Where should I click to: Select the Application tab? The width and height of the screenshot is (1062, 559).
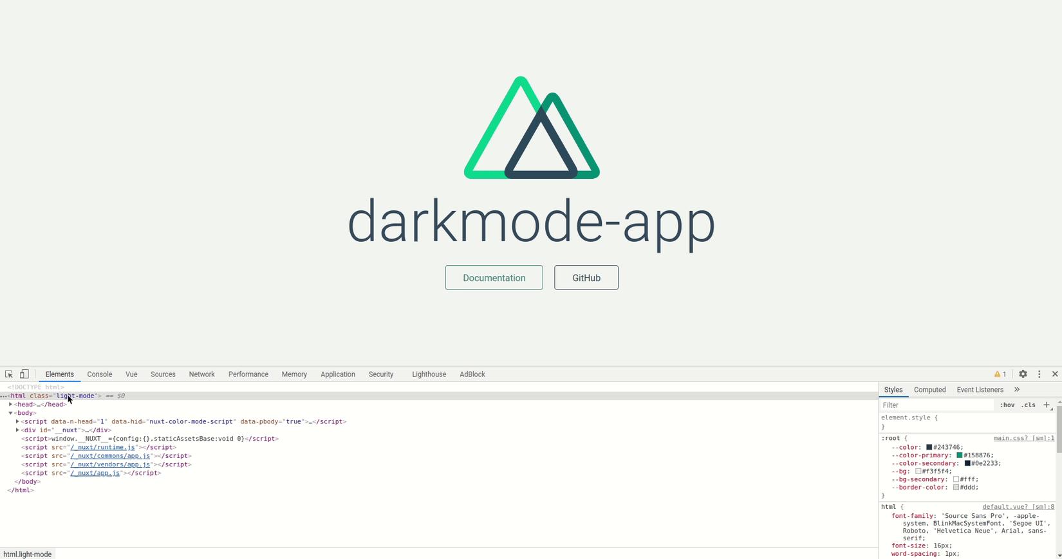pos(338,374)
